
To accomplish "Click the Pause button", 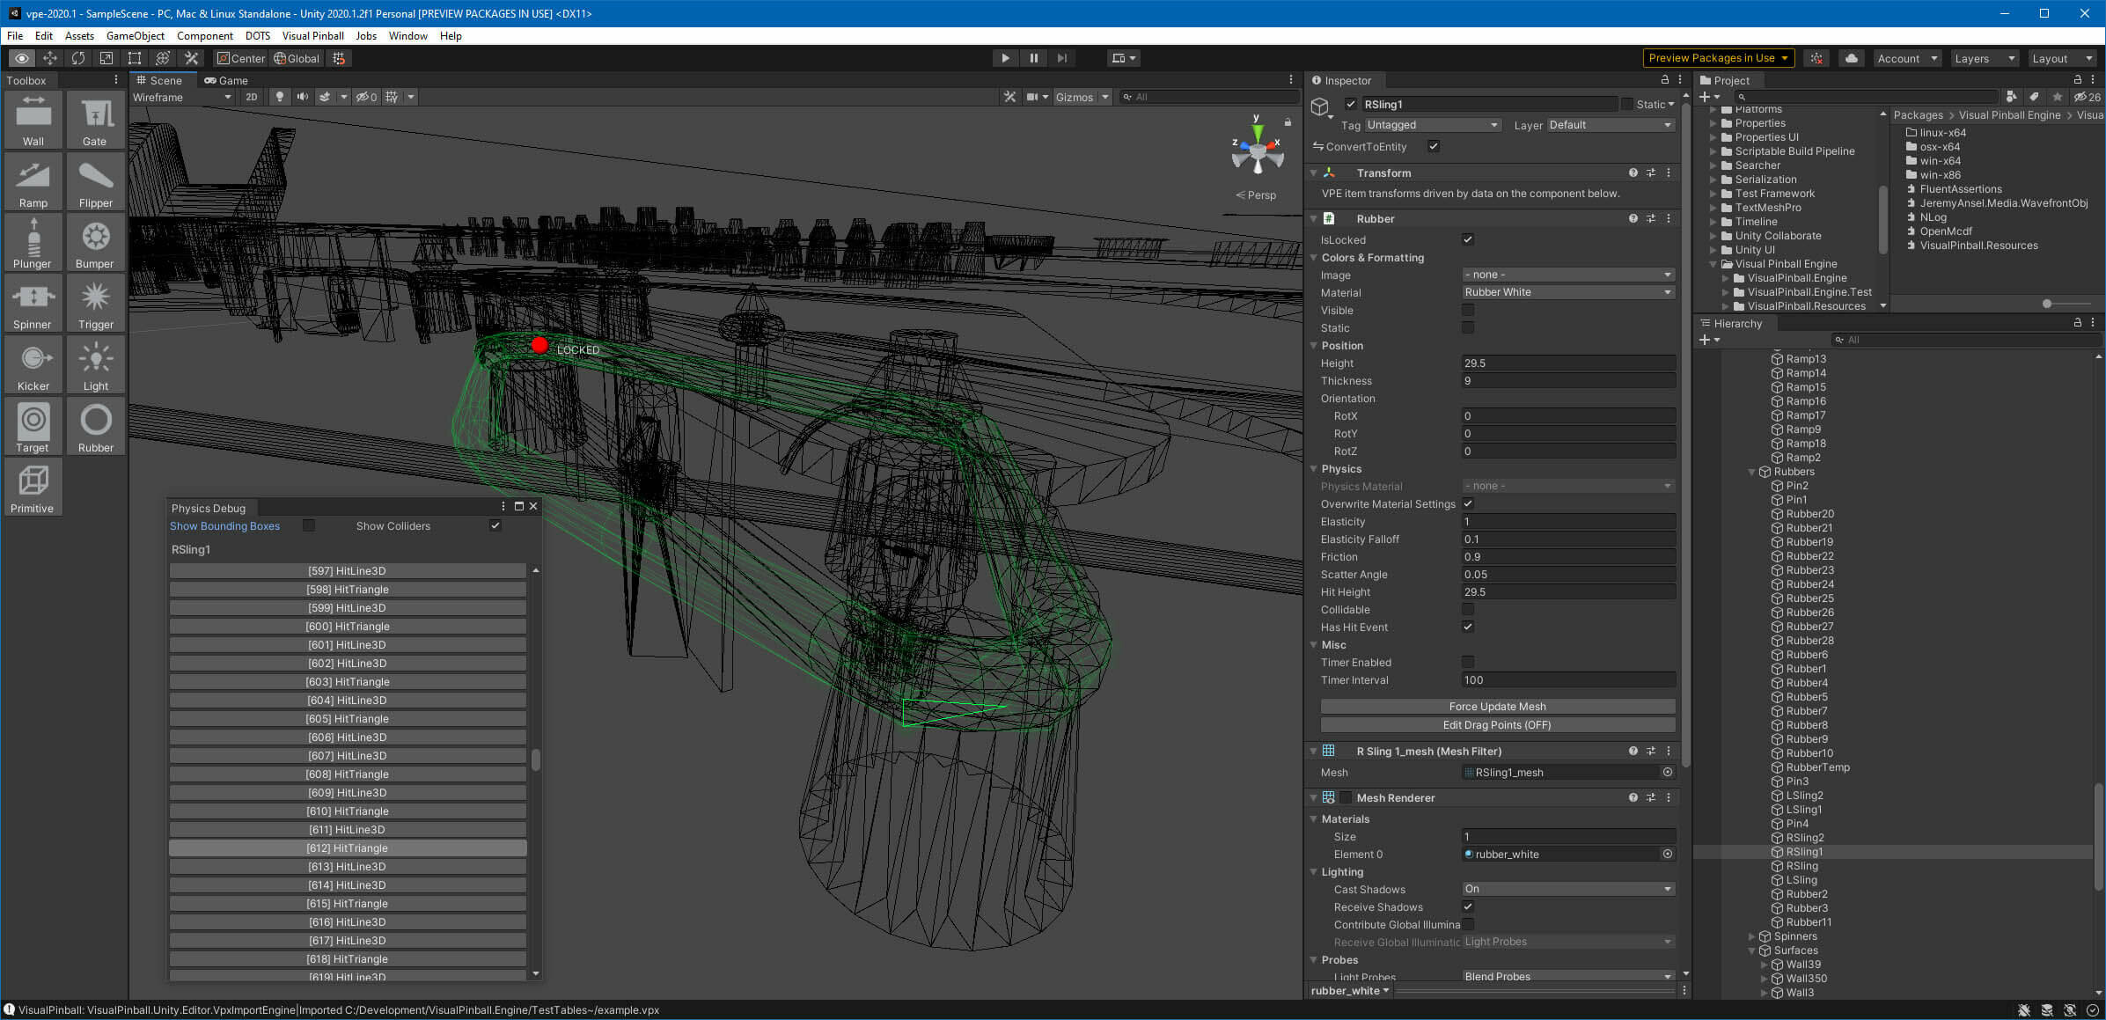I will pyautogui.click(x=1033, y=58).
